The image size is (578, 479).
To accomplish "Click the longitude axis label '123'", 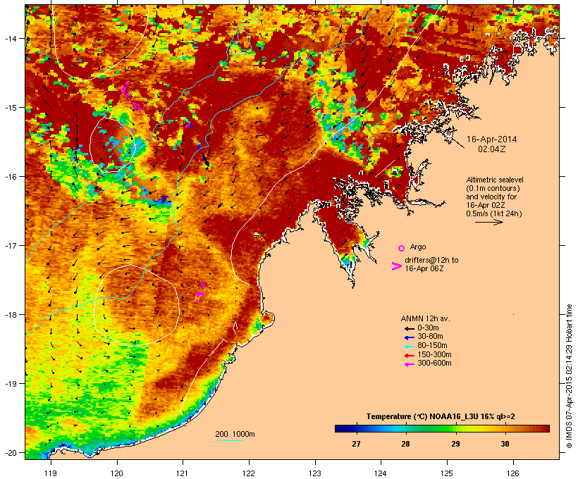I will pos(315,473).
